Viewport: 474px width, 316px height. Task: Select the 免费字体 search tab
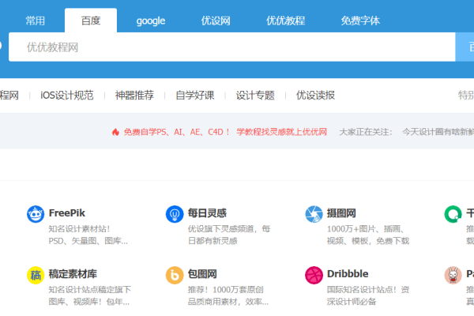[360, 21]
